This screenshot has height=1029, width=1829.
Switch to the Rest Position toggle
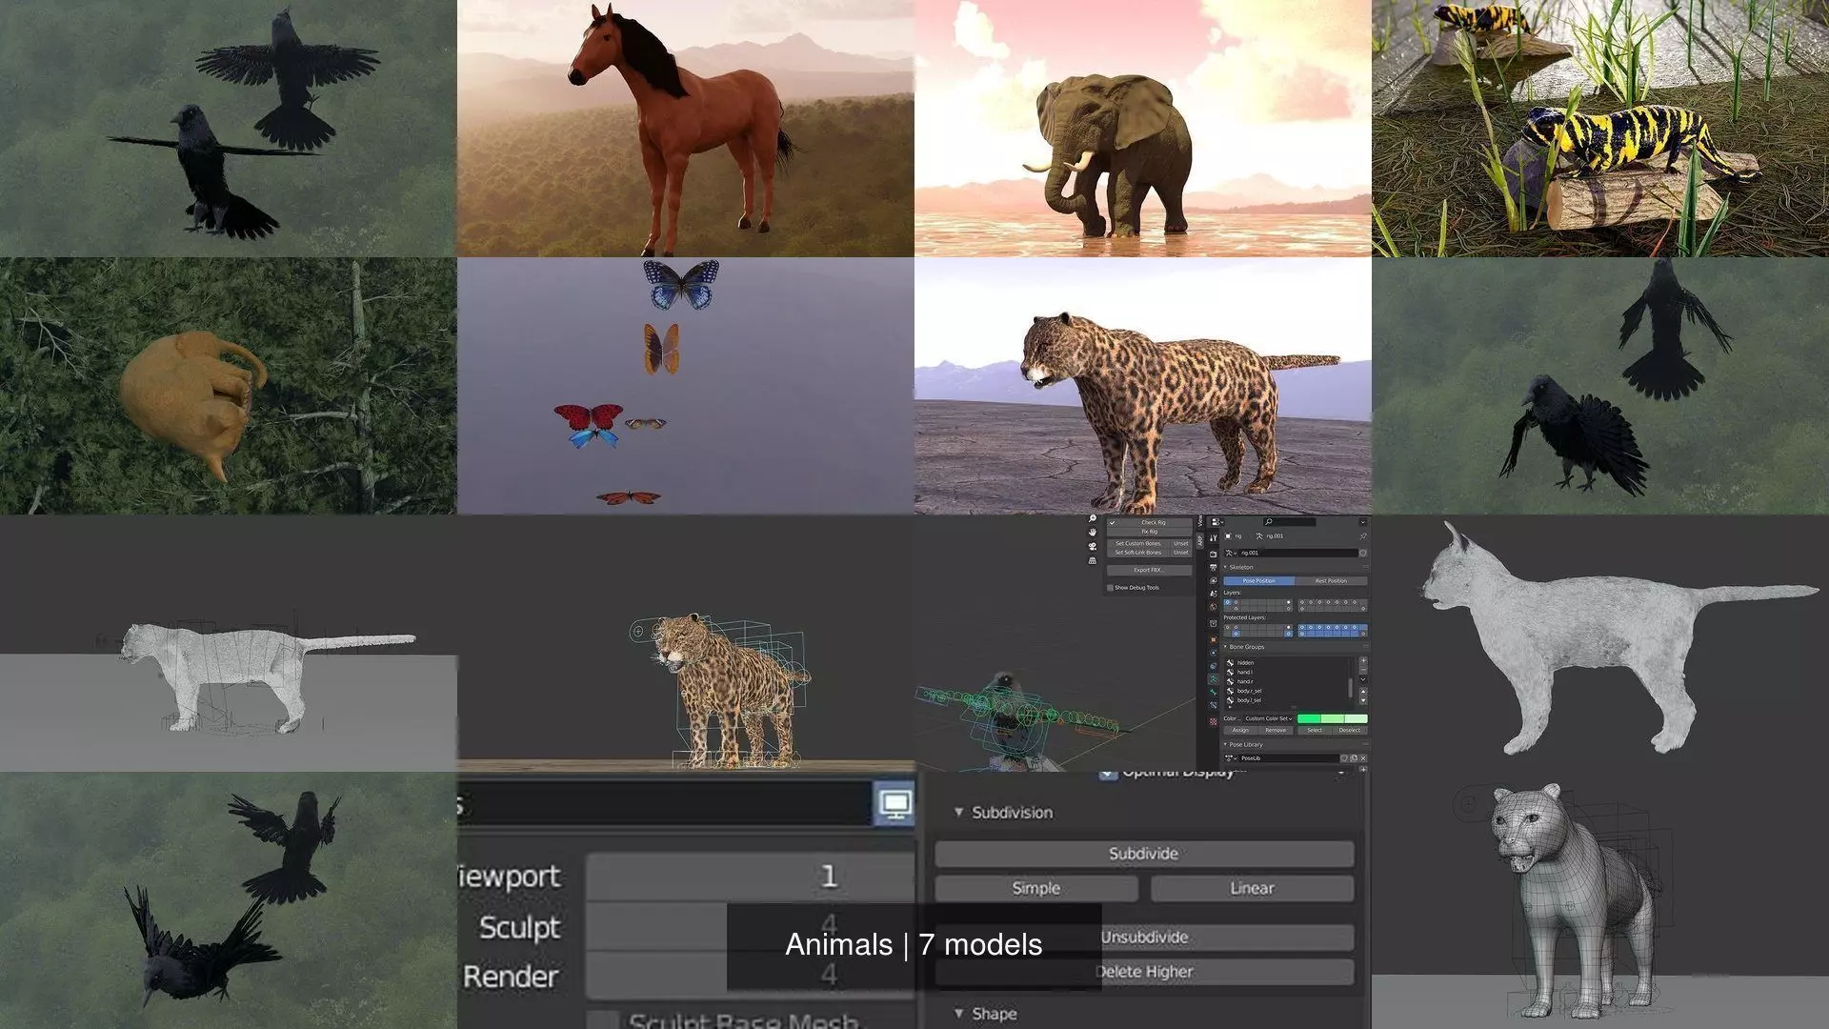pos(1331,580)
